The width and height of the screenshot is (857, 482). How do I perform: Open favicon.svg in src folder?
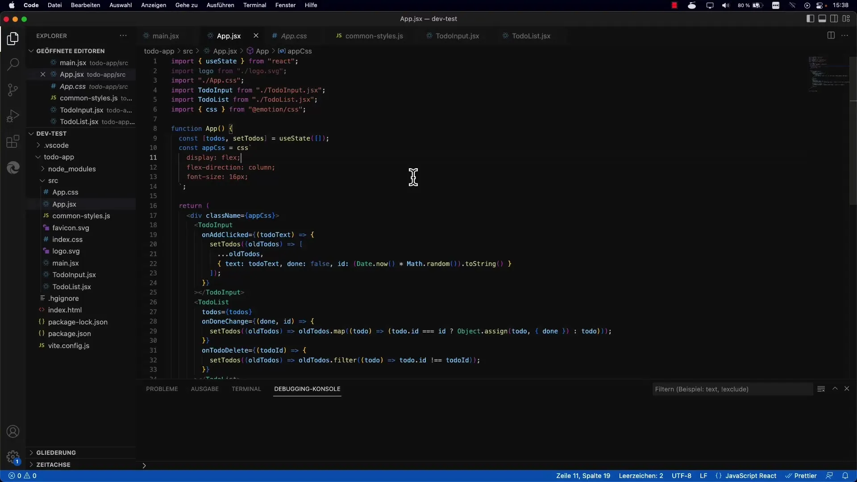(71, 228)
